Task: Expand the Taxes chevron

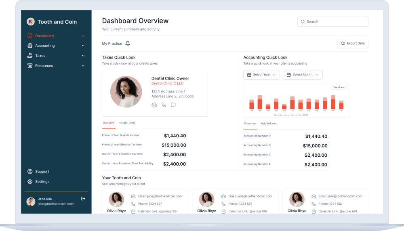Action: pos(83,56)
